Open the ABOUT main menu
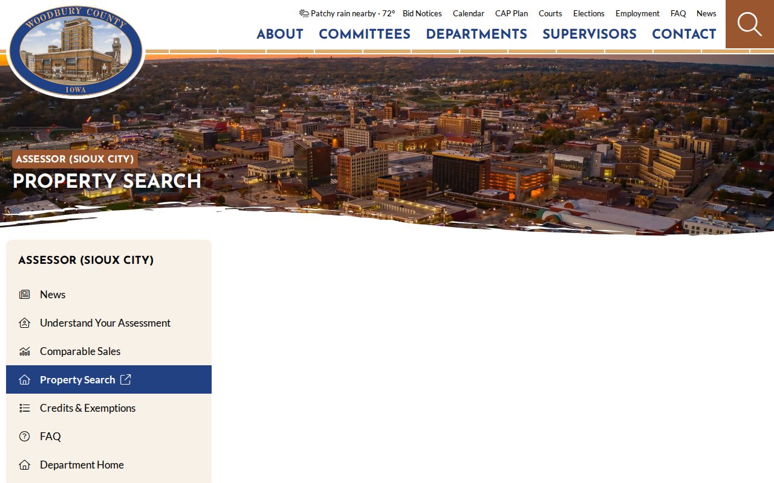Viewport: 774px width, 483px height. [x=280, y=34]
